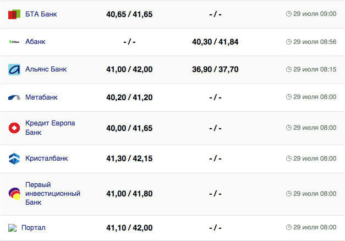Go to Альянс Банк page
The width and height of the screenshot is (345, 241).
(46, 69)
